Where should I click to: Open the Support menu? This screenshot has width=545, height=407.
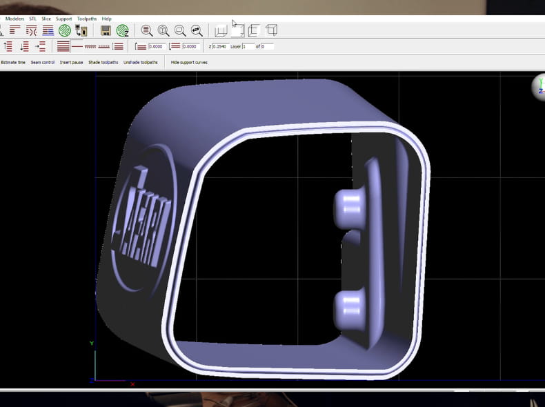tap(63, 19)
